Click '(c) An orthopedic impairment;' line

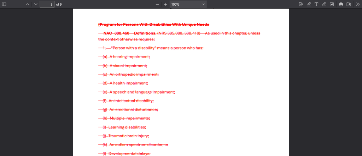[x=130, y=74]
